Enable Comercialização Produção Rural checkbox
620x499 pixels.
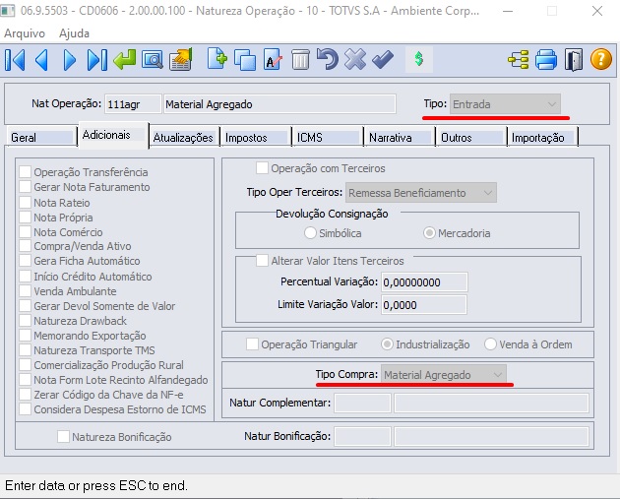pyautogui.click(x=25, y=364)
